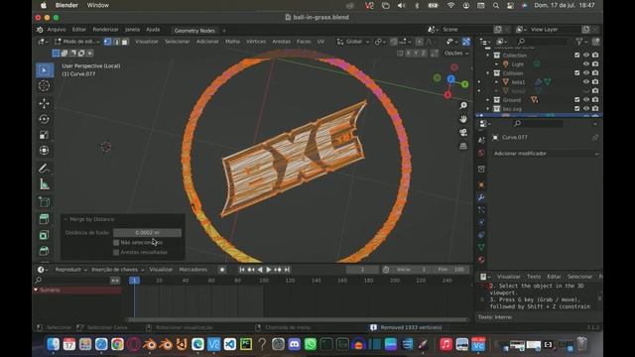Viewport: 635px width, 357px height.
Task: Click the timeline Play button
Action: pos(269,270)
